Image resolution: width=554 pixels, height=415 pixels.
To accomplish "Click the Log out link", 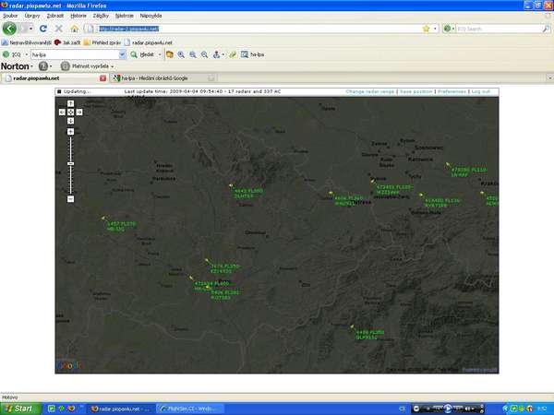I will coord(481,91).
